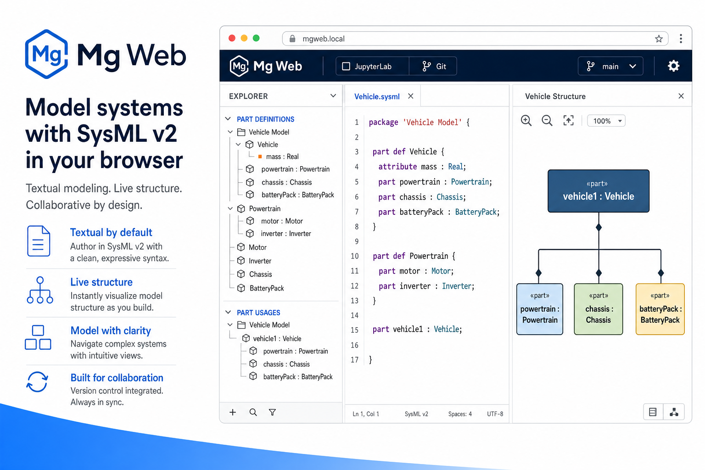Open explorer search magnifier icon
This screenshot has width=705, height=470.
coord(253,412)
